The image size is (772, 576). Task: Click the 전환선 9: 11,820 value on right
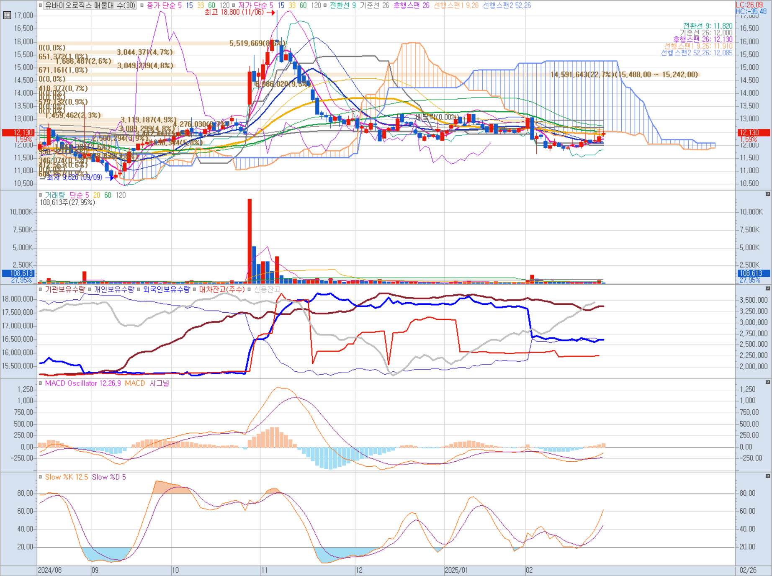pyautogui.click(x=708, y=26)
